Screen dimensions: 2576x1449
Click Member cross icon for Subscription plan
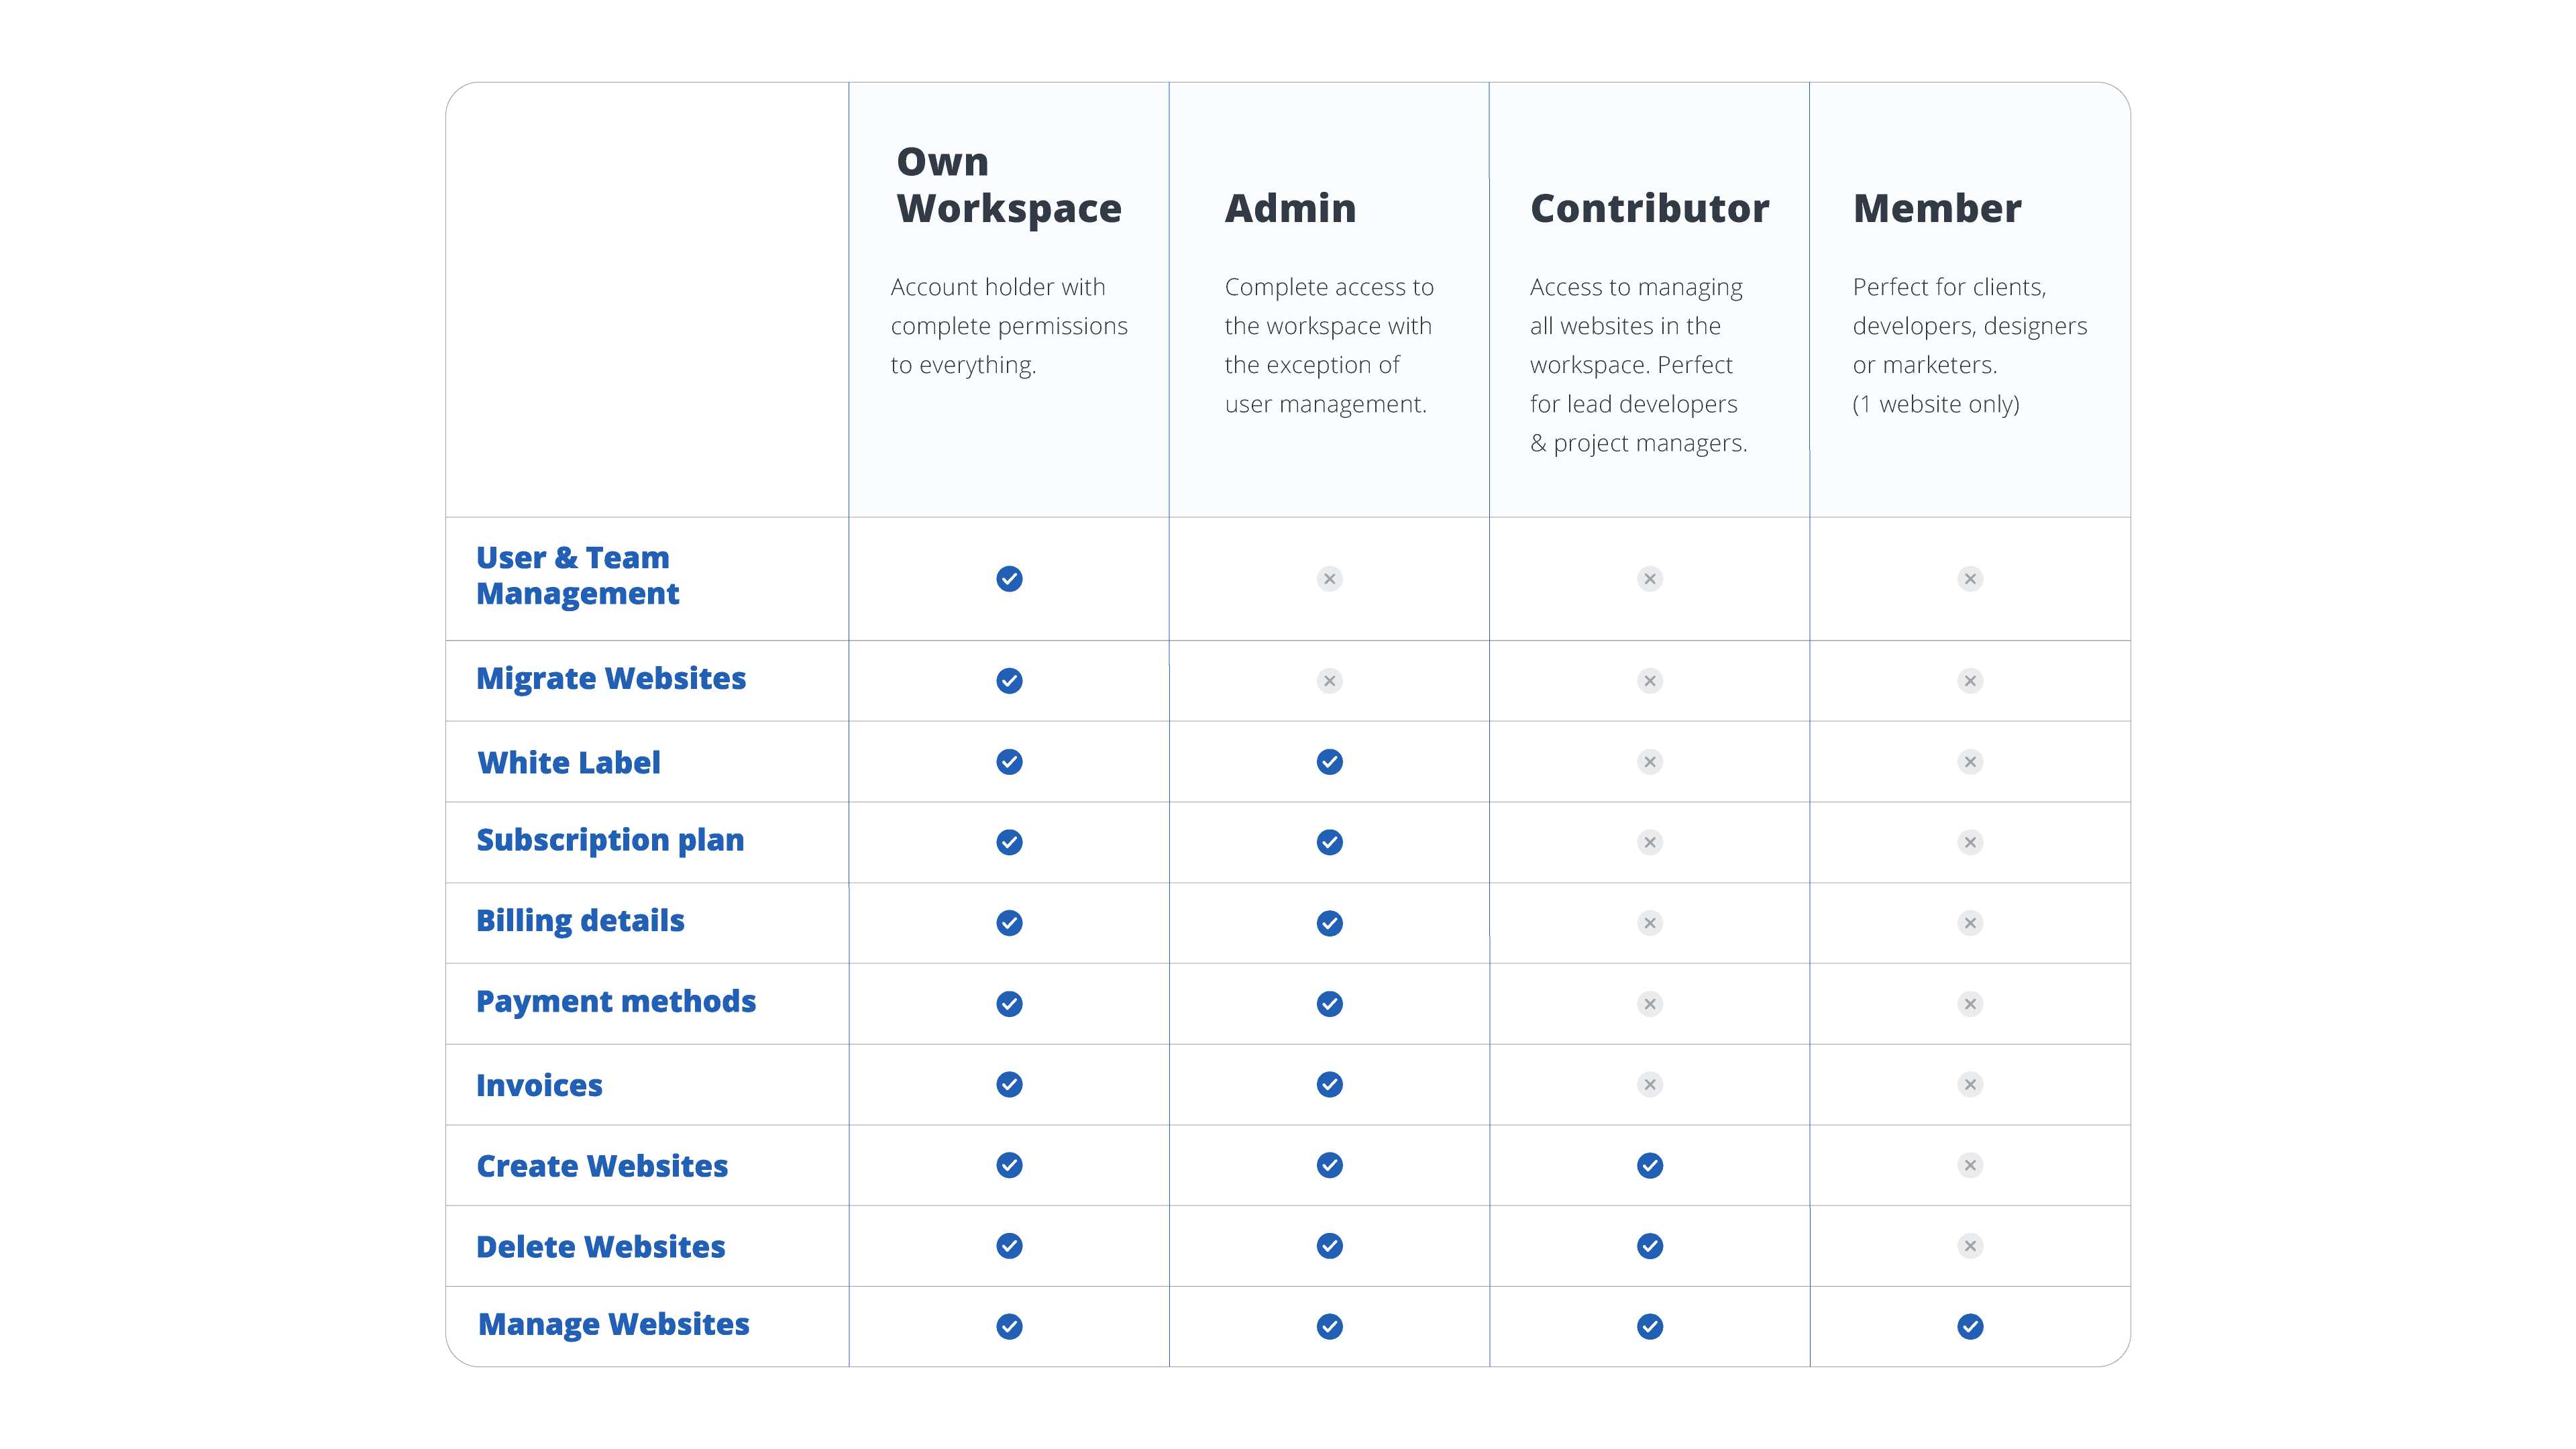point(1970,842)
